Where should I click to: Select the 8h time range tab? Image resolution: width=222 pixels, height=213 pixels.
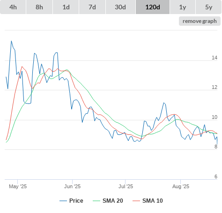[x=39, y=7]
